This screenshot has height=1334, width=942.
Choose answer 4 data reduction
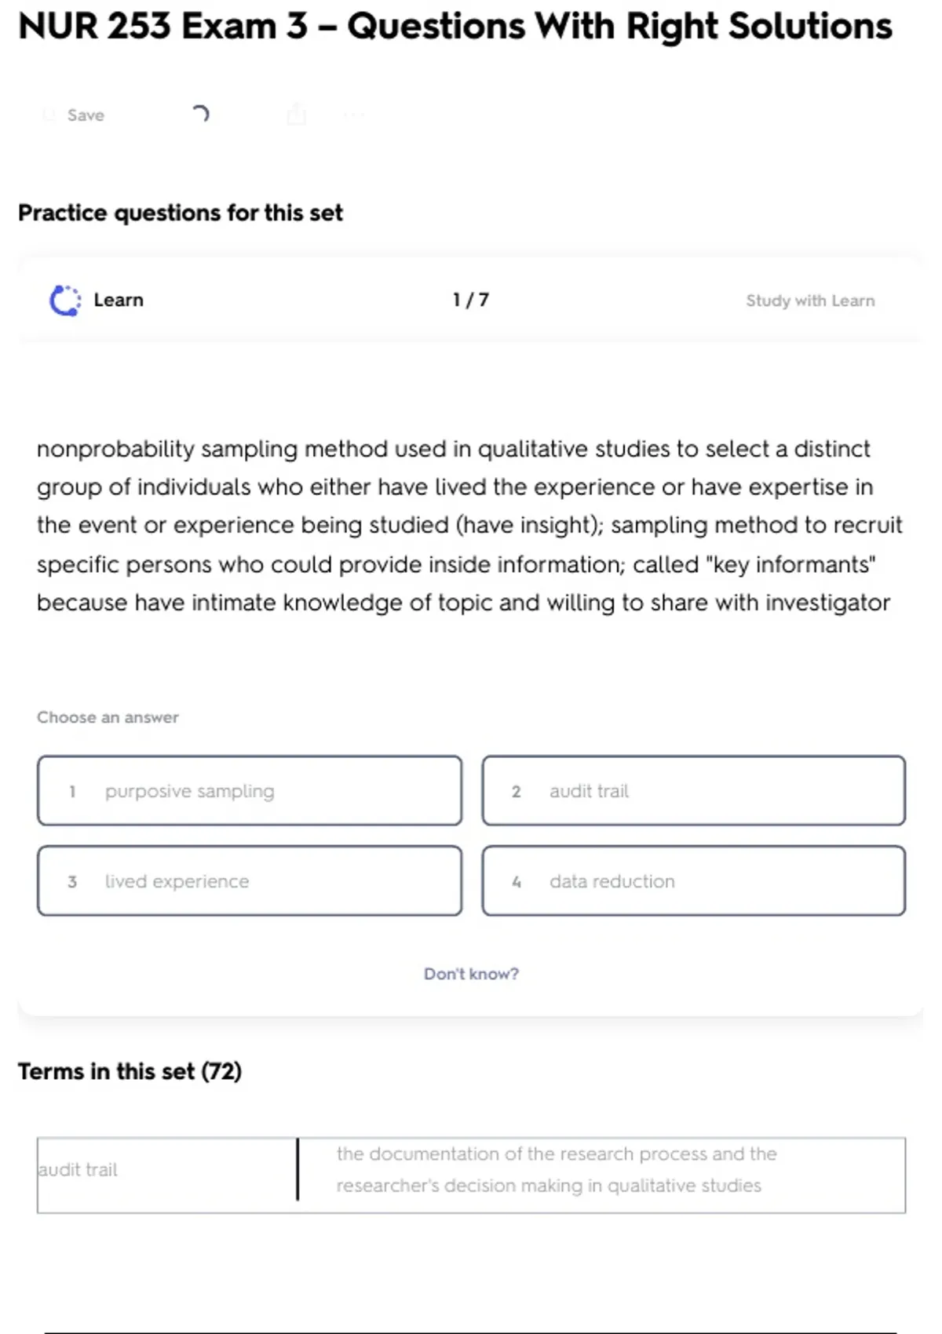coord(693,881)
